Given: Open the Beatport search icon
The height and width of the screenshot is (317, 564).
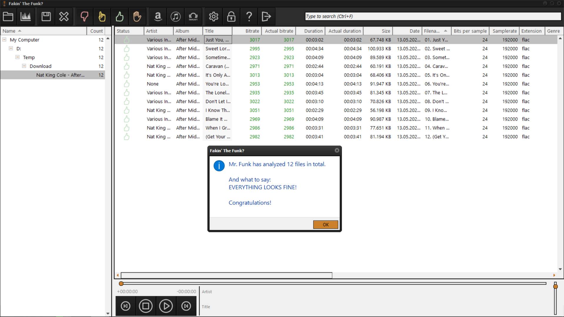Looking at the screenshot, I should pyautogui.click(x=193, y=16).
